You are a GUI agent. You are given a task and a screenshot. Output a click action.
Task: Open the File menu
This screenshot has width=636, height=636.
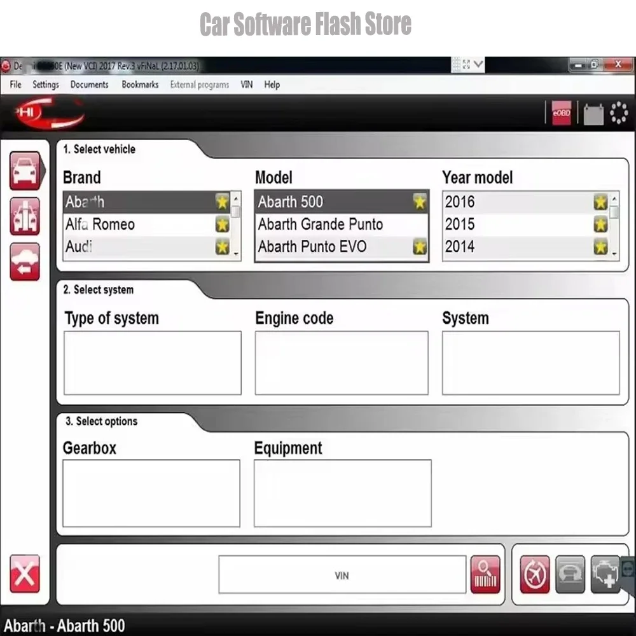pyautogui.click(x=15, y=85)
